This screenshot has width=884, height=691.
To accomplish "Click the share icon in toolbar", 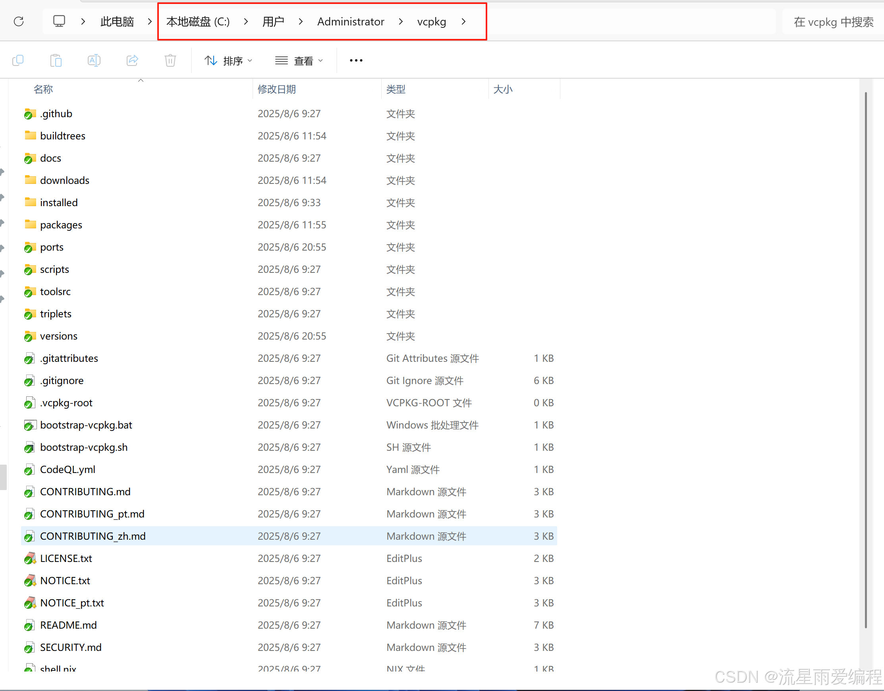I will pyautogui.click(x=132, y=61).
